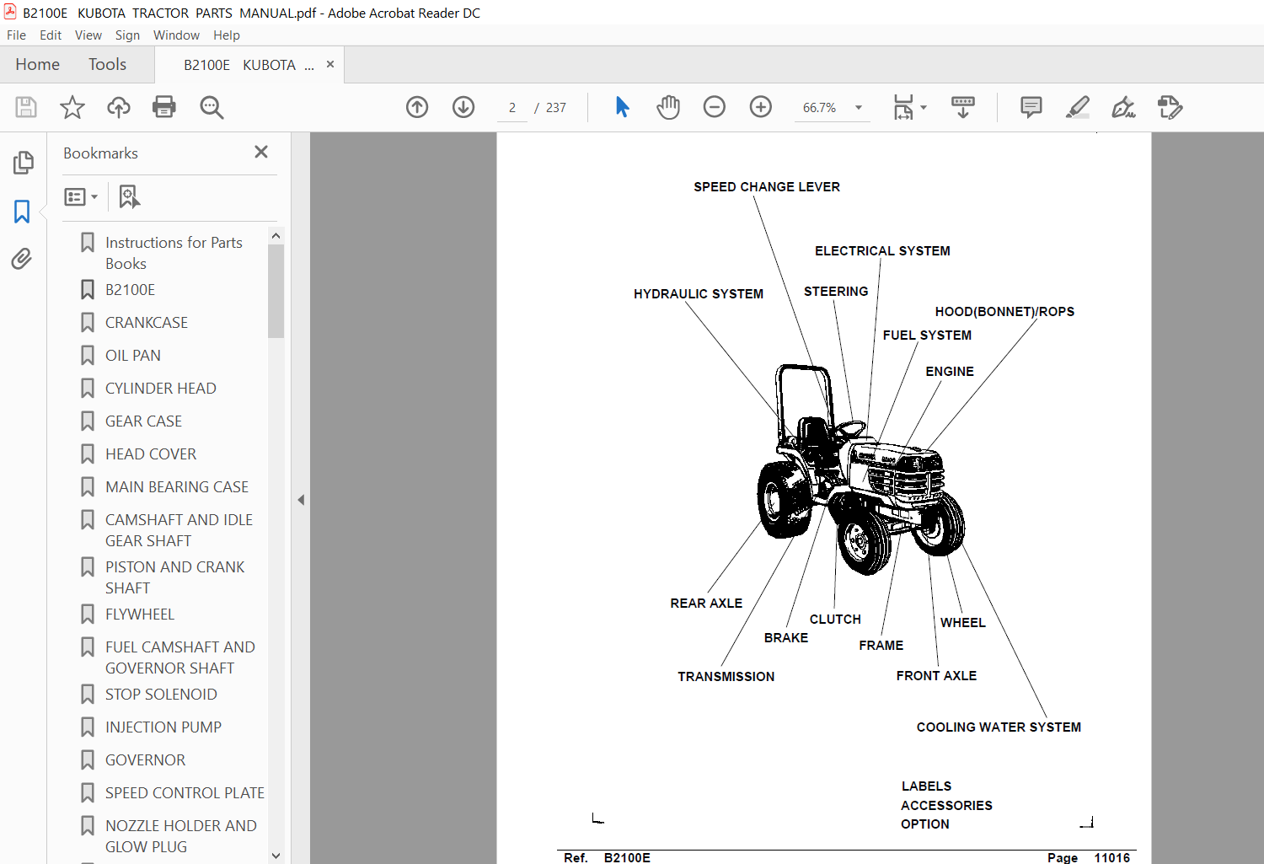
Task: Open the Page Thumbnails panel icon
Action: [23, 163]
